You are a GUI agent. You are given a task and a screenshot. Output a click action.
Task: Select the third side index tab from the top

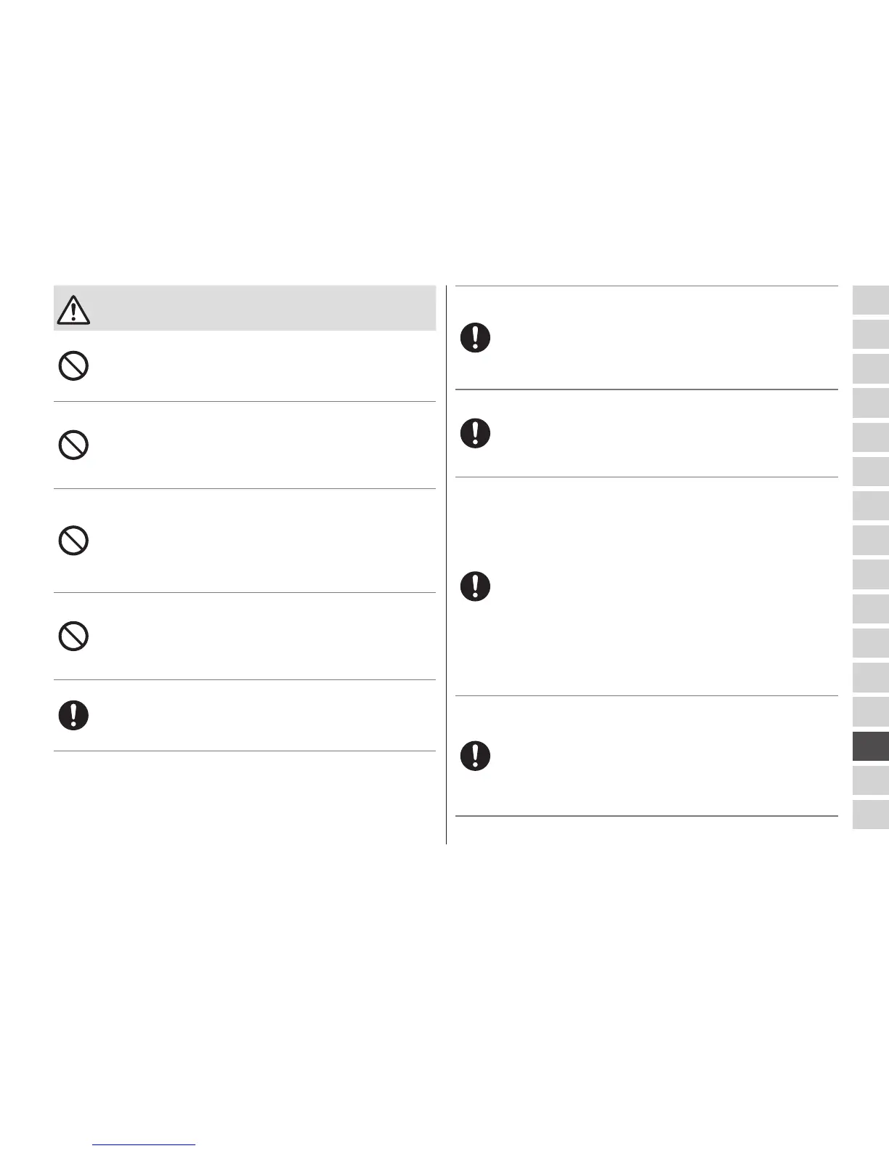(871, 368)
